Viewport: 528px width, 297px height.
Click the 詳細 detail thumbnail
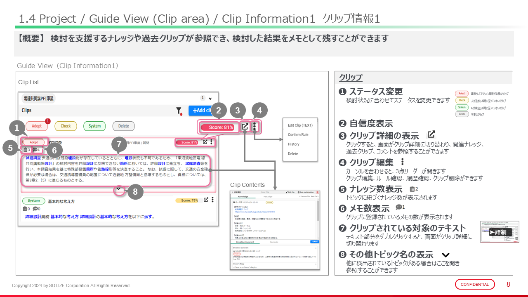tap(500, 232)
